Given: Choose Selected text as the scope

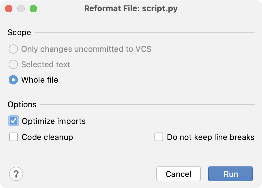Looking at the screenshot, I should (13, 64).
